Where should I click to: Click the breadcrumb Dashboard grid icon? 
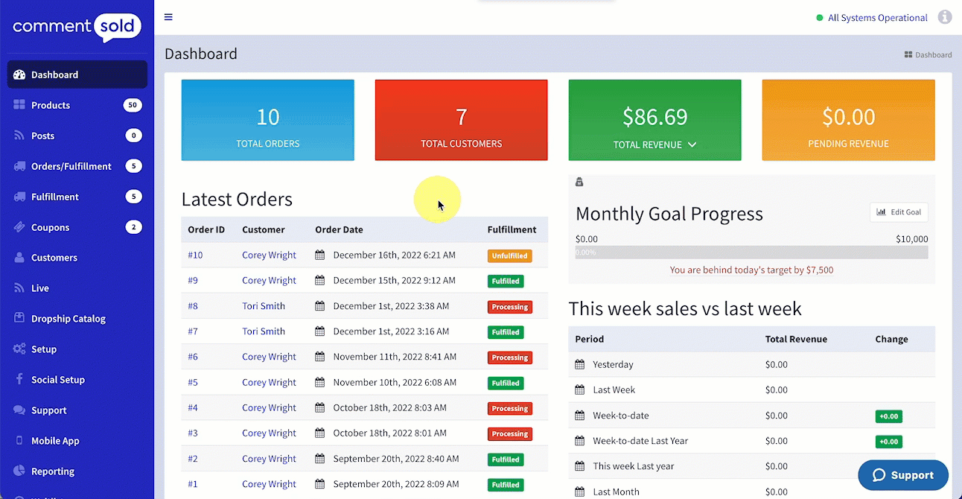coord(908,54)
